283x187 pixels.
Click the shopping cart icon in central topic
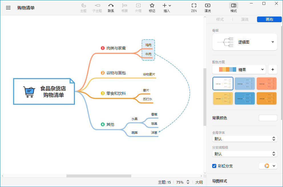(x=29, y=92)
